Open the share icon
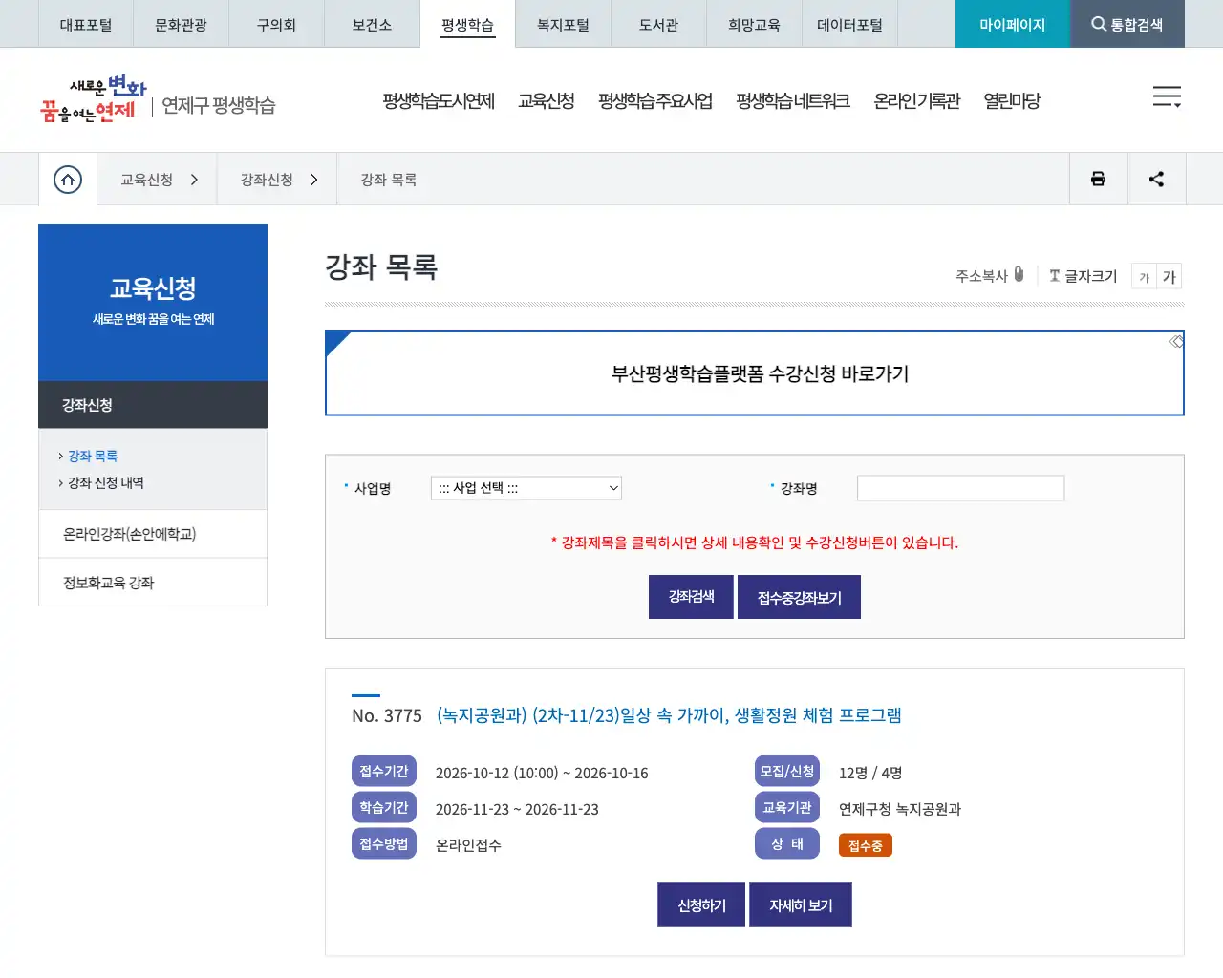The width and height of the screenshot is (1223, 978). [x=1156, y=179]
